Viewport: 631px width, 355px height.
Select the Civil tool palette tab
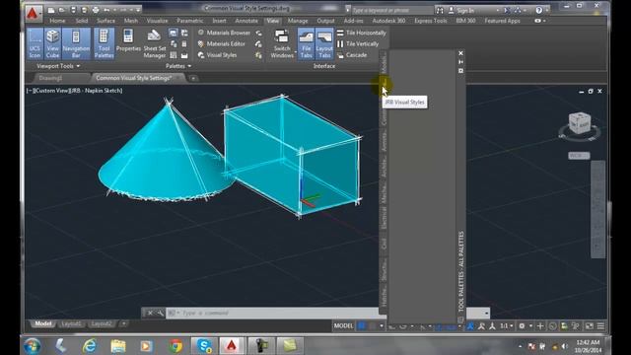384,244
